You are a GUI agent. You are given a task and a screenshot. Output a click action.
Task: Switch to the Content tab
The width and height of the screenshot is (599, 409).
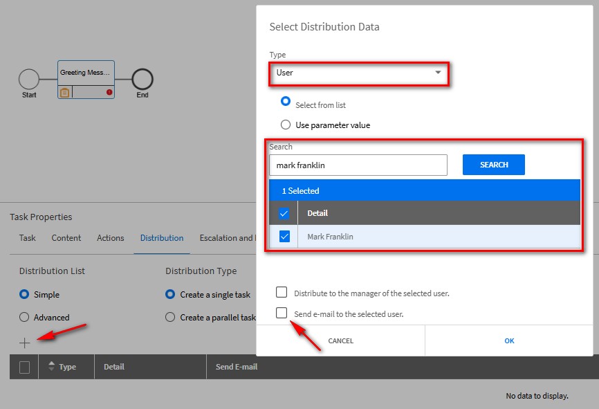point(66,238)
